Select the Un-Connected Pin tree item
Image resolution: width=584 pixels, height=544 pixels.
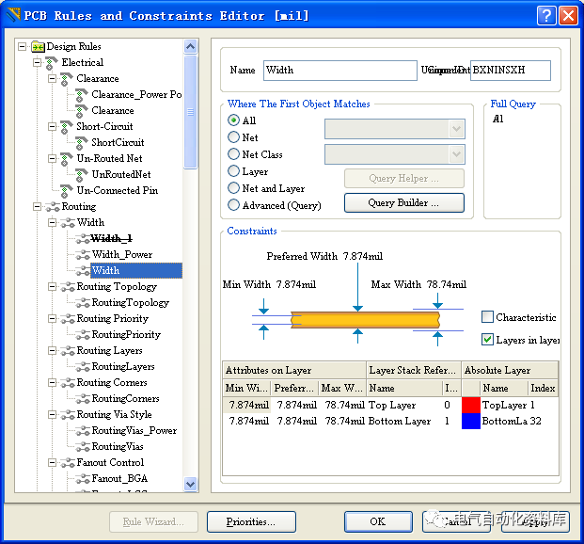point(118,191)
